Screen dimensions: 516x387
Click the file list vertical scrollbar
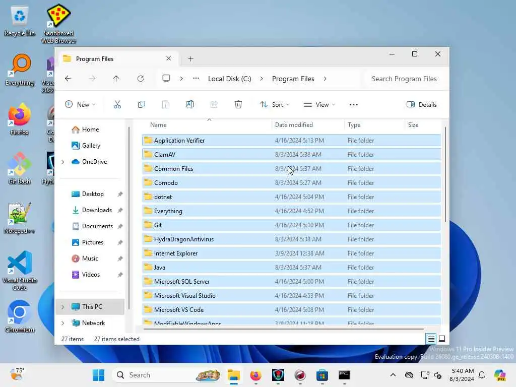point(445,174)
